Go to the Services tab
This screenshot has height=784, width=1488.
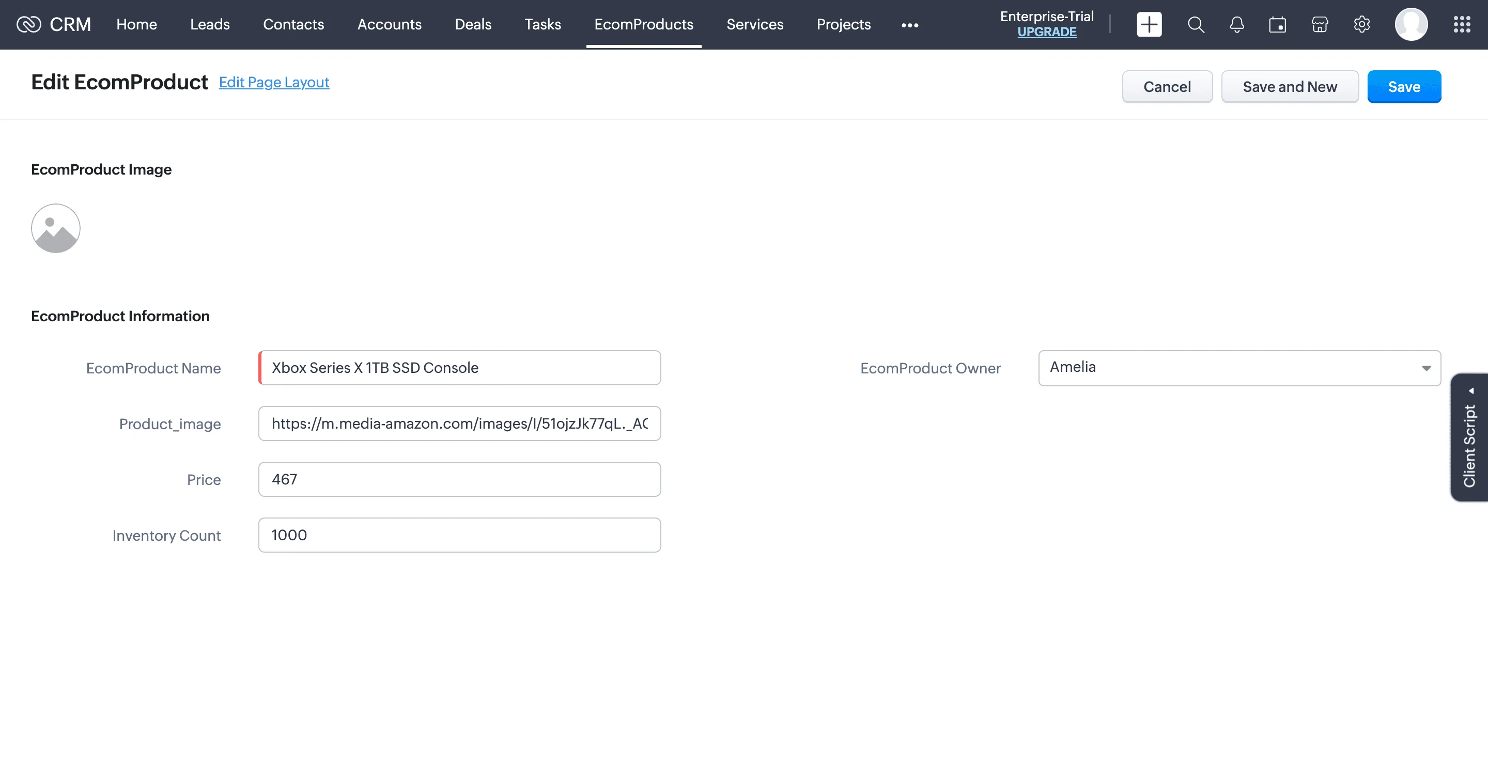755,24
